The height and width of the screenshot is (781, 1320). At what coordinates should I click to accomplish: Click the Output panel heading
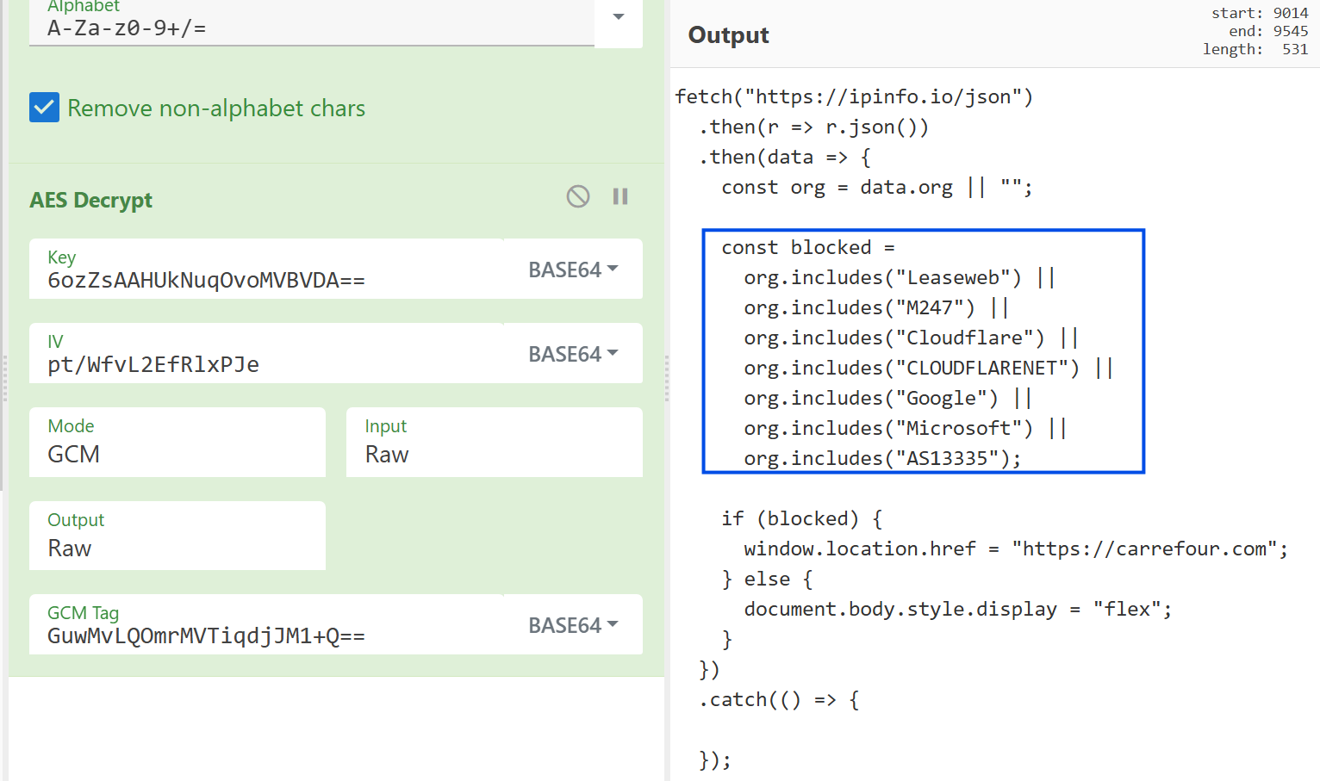point(728,35)
